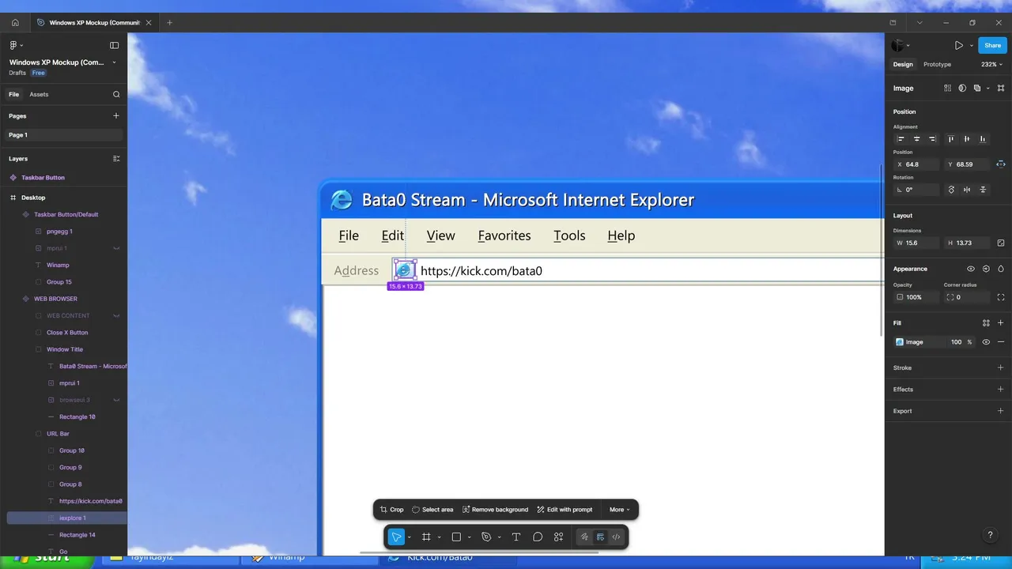Select the Text tool
This screenshot has height=569, width=1012.
coord(516,537)
